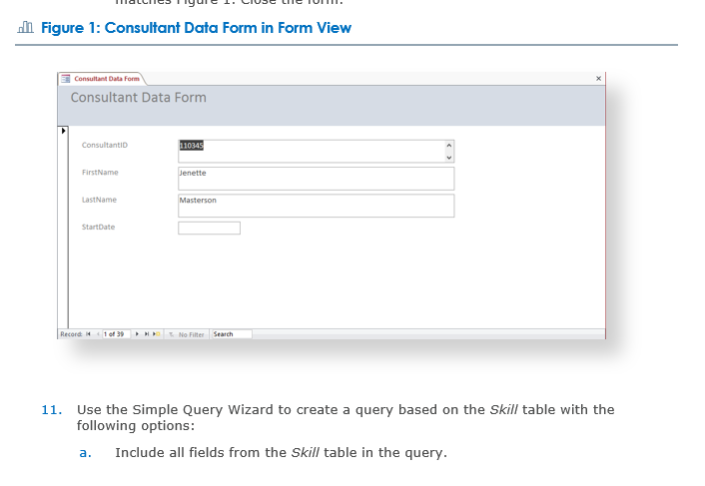The height and width of the screenshot is (486, 705).
Task: Click the FirstName field containing Jenette
Action: [317, 179]
